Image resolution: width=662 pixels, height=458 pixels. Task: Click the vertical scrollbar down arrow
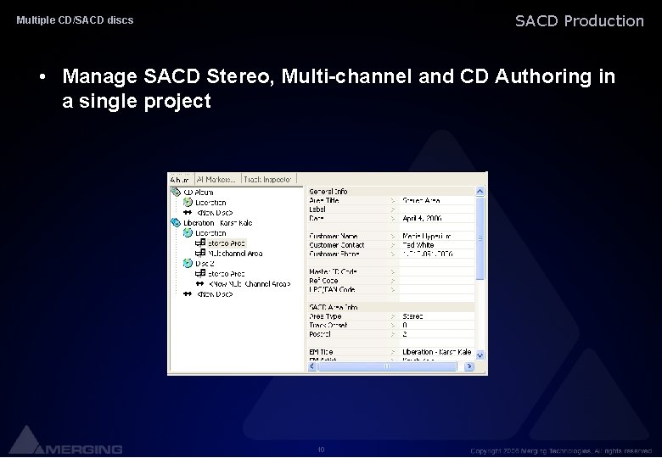(x=480, y=355)
